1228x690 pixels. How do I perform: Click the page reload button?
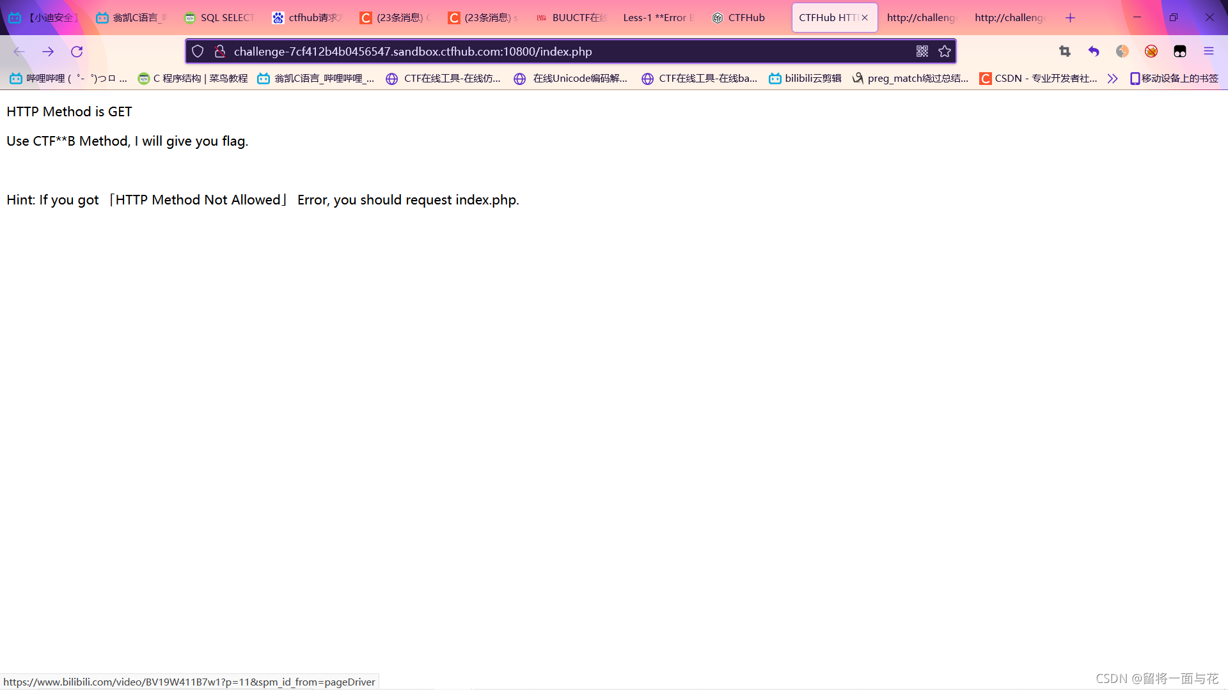[x=77, y=51]
